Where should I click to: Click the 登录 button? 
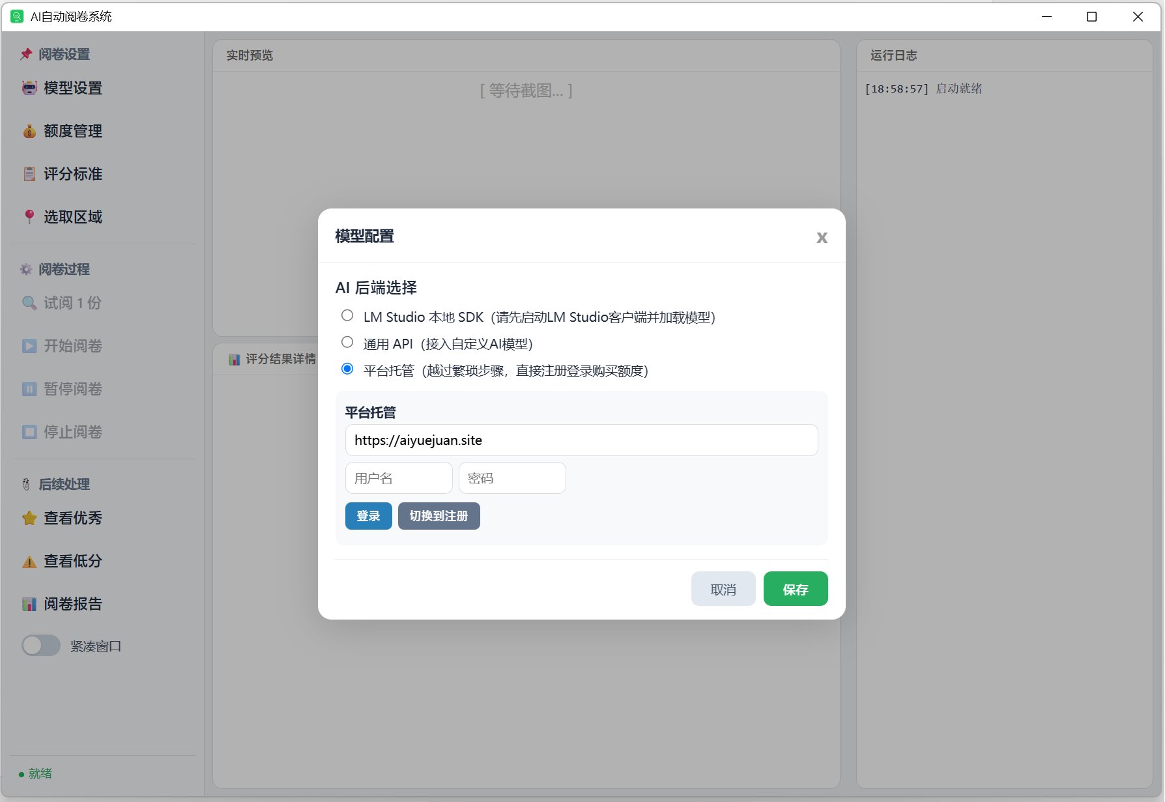pyautogui.click(x=369, y=516)
